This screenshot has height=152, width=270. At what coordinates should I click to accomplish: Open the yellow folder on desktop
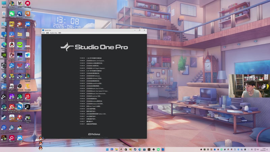[20, 34]
